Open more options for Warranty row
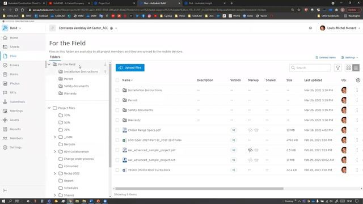 coord(357,120)
